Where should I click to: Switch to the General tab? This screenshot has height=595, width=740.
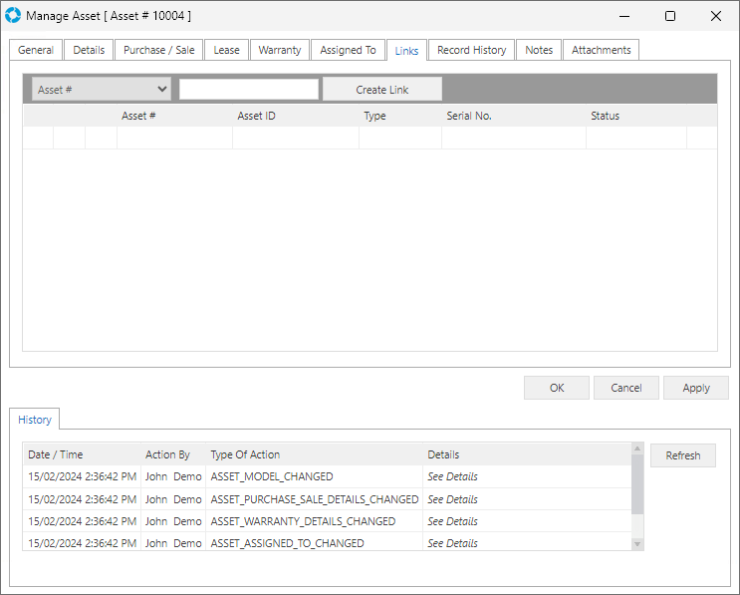pyautogui.click(x=36, y=50)
